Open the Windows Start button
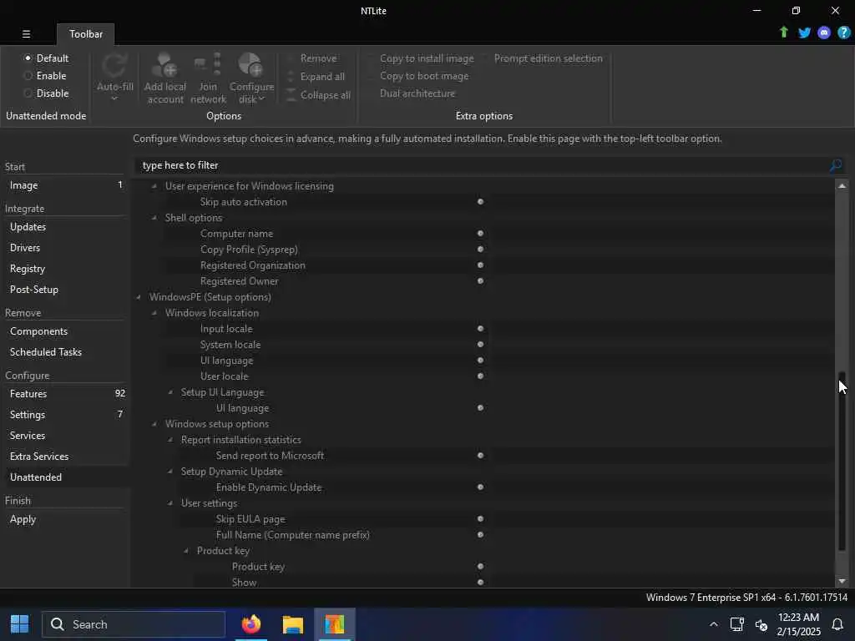Viewport: 855px width, 641px height. pos(20,624)
